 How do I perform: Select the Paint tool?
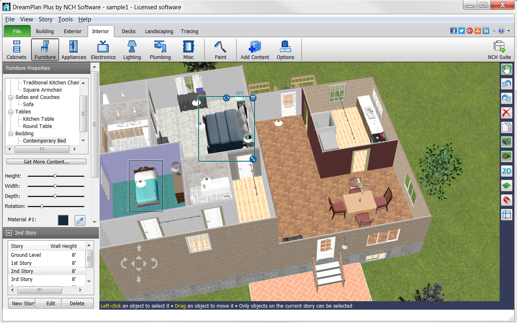coord(220,49)
